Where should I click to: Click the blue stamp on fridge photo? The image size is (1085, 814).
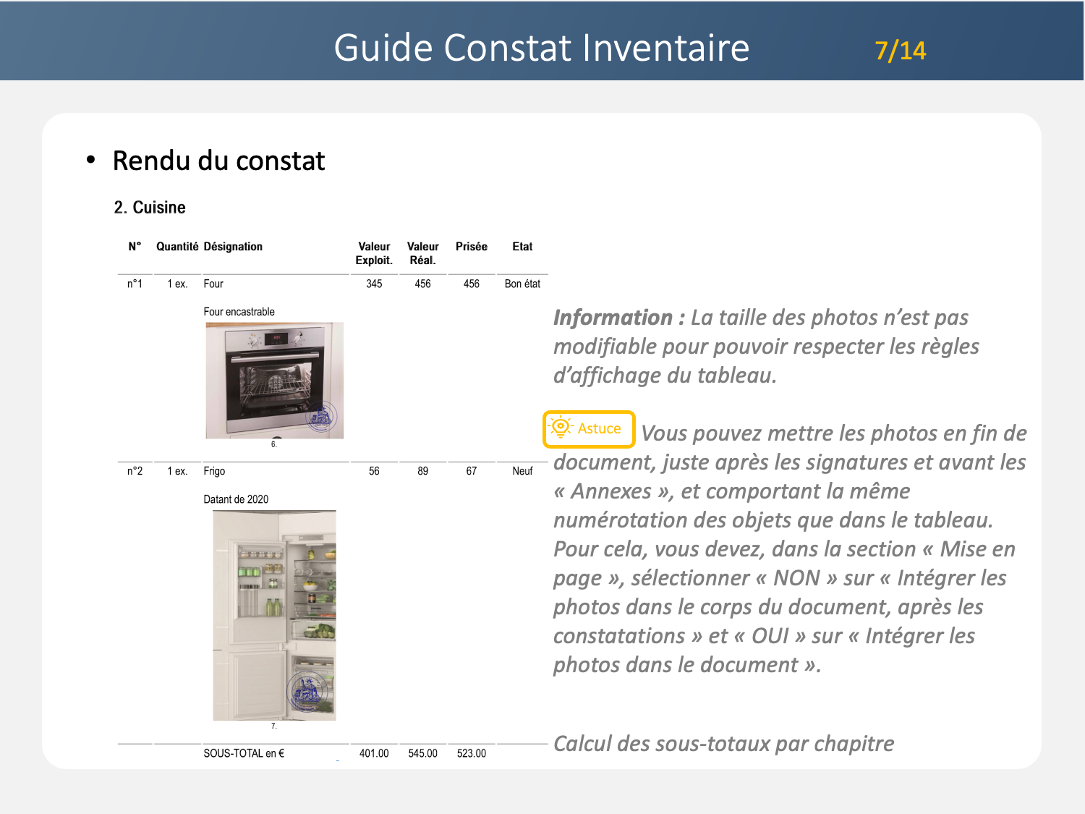308,690
